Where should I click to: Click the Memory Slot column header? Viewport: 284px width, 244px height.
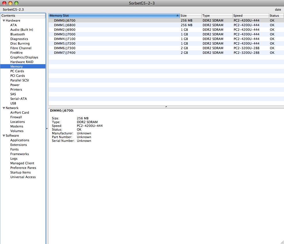pos(114,16)
